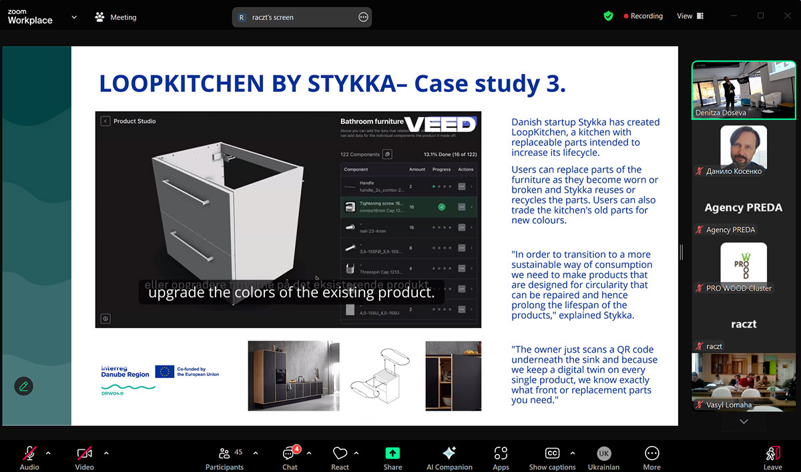Open AI Companion
Image resolution: width=801 pixels, height=472 pixels.
[449, 457]
